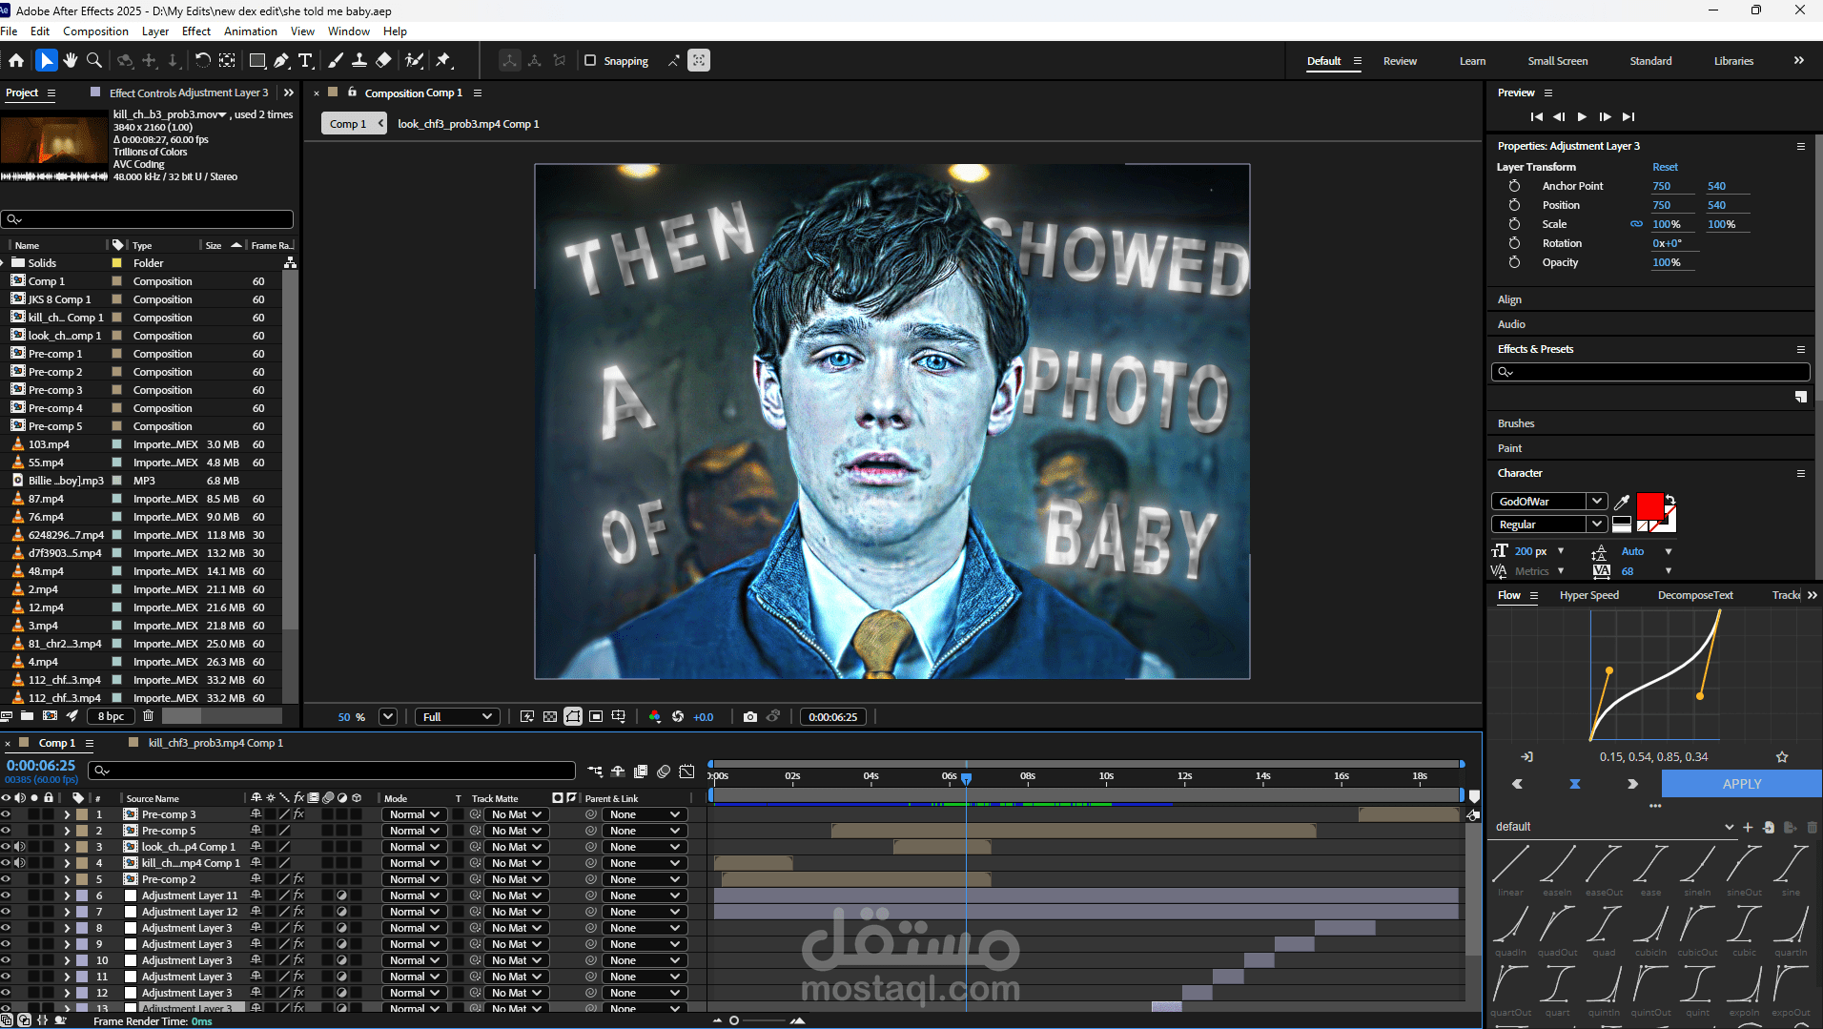Toggle Rotation stopwatch in Properties
This screenshot has height=1029, width=1823.
[1514, 243]
